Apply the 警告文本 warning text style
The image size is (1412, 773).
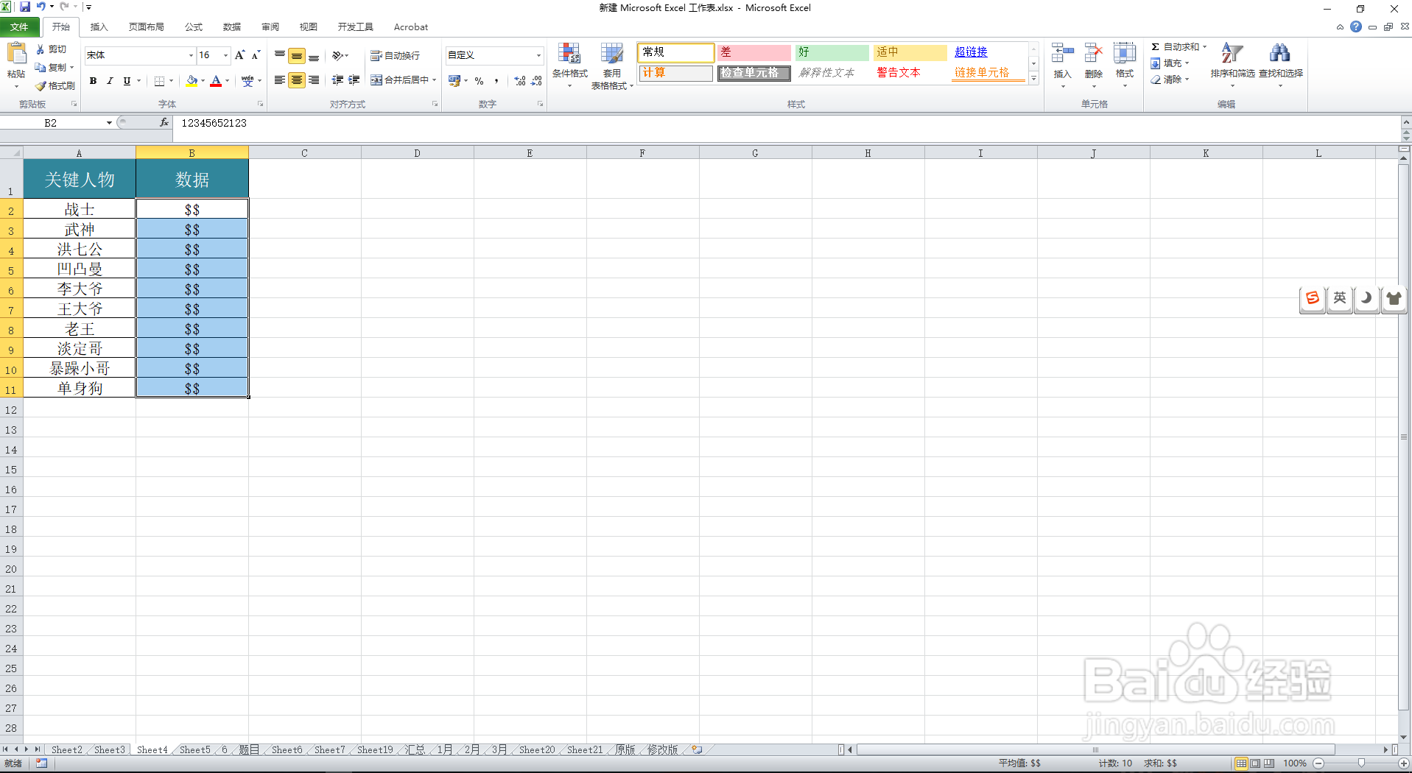[x=910, y=73]
